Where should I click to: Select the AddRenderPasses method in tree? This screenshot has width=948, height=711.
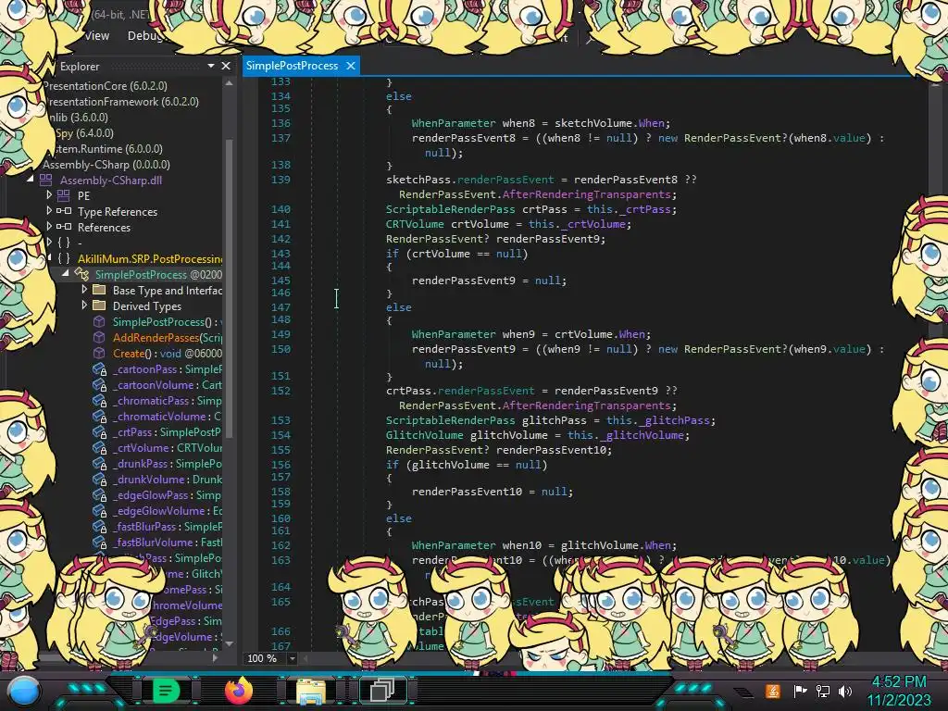[x=168, y=337]
